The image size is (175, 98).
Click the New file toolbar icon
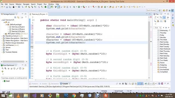point(2,7)
